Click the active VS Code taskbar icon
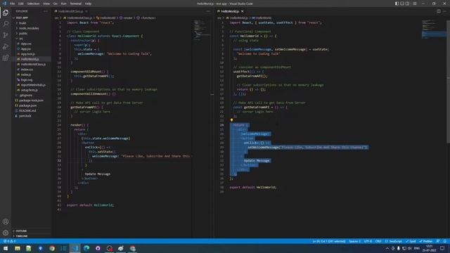 pos(75,248)
